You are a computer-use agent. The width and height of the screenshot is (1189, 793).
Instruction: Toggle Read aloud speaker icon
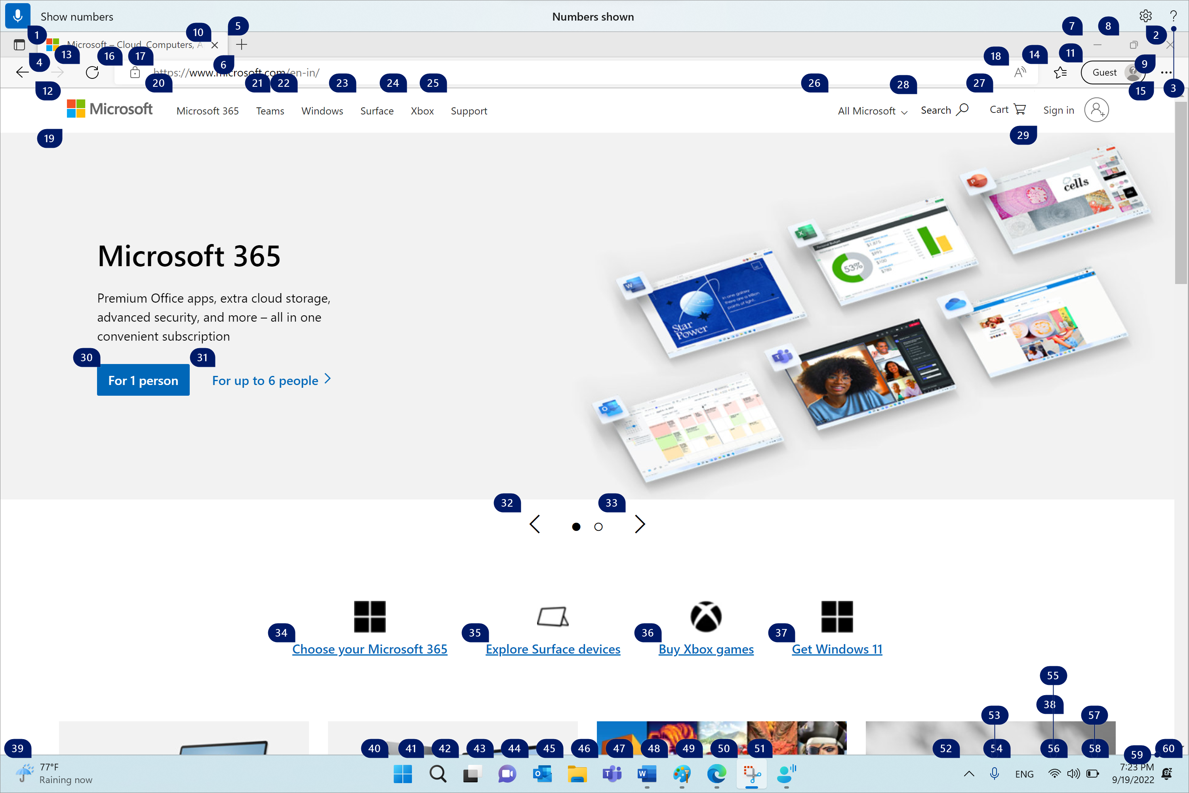pyautogui.click(x=1021, y=72)
